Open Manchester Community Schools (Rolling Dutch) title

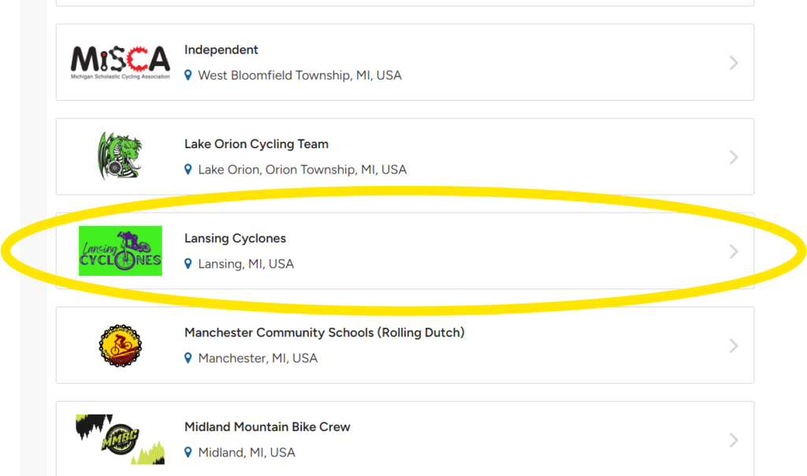tap(324, 333)
